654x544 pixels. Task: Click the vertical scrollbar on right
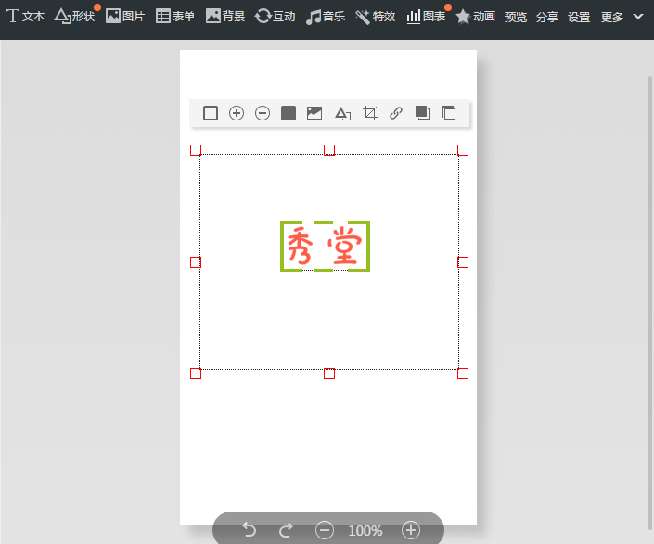coord(650,302)
